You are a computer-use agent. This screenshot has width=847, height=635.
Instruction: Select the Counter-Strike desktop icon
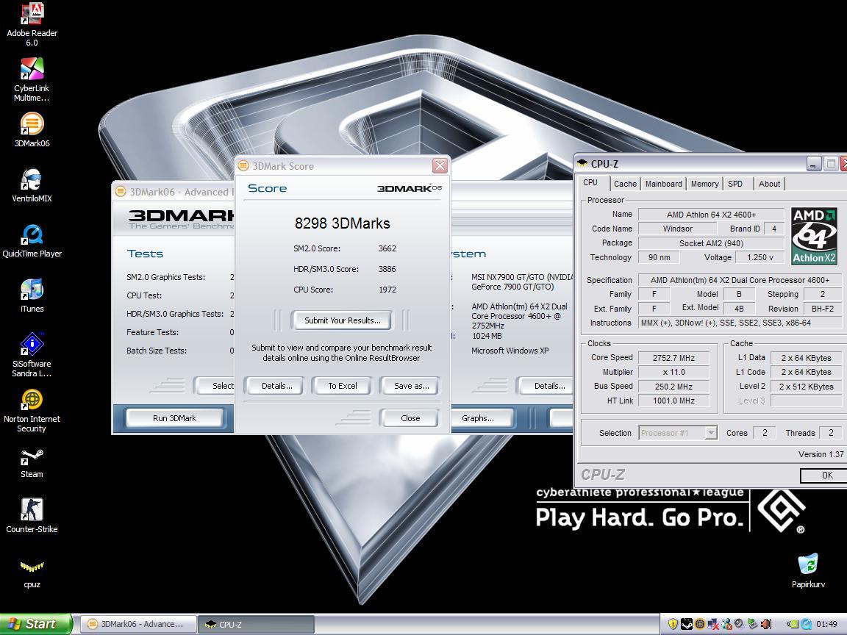click(32, 510)
